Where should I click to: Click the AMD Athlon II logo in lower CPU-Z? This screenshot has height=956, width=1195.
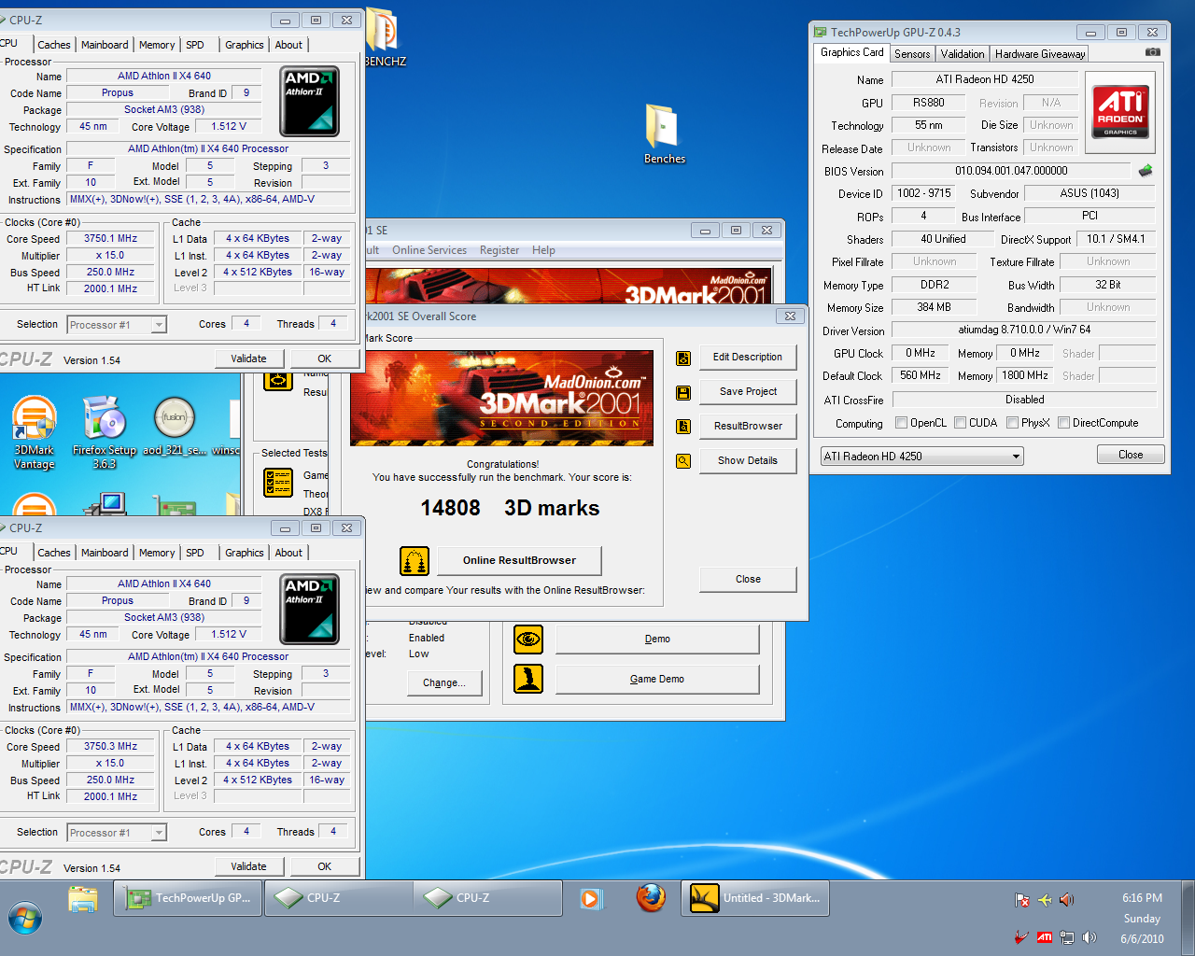click(310, 609)
